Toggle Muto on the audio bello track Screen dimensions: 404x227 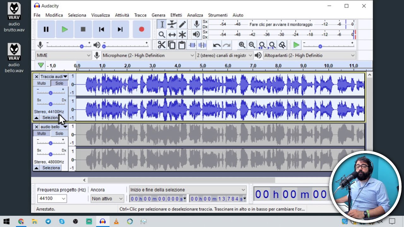click(x=42, y=133)
